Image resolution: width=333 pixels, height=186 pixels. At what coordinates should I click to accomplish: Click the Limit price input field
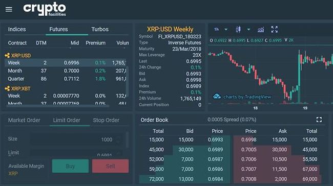click(x=76, y=153)
